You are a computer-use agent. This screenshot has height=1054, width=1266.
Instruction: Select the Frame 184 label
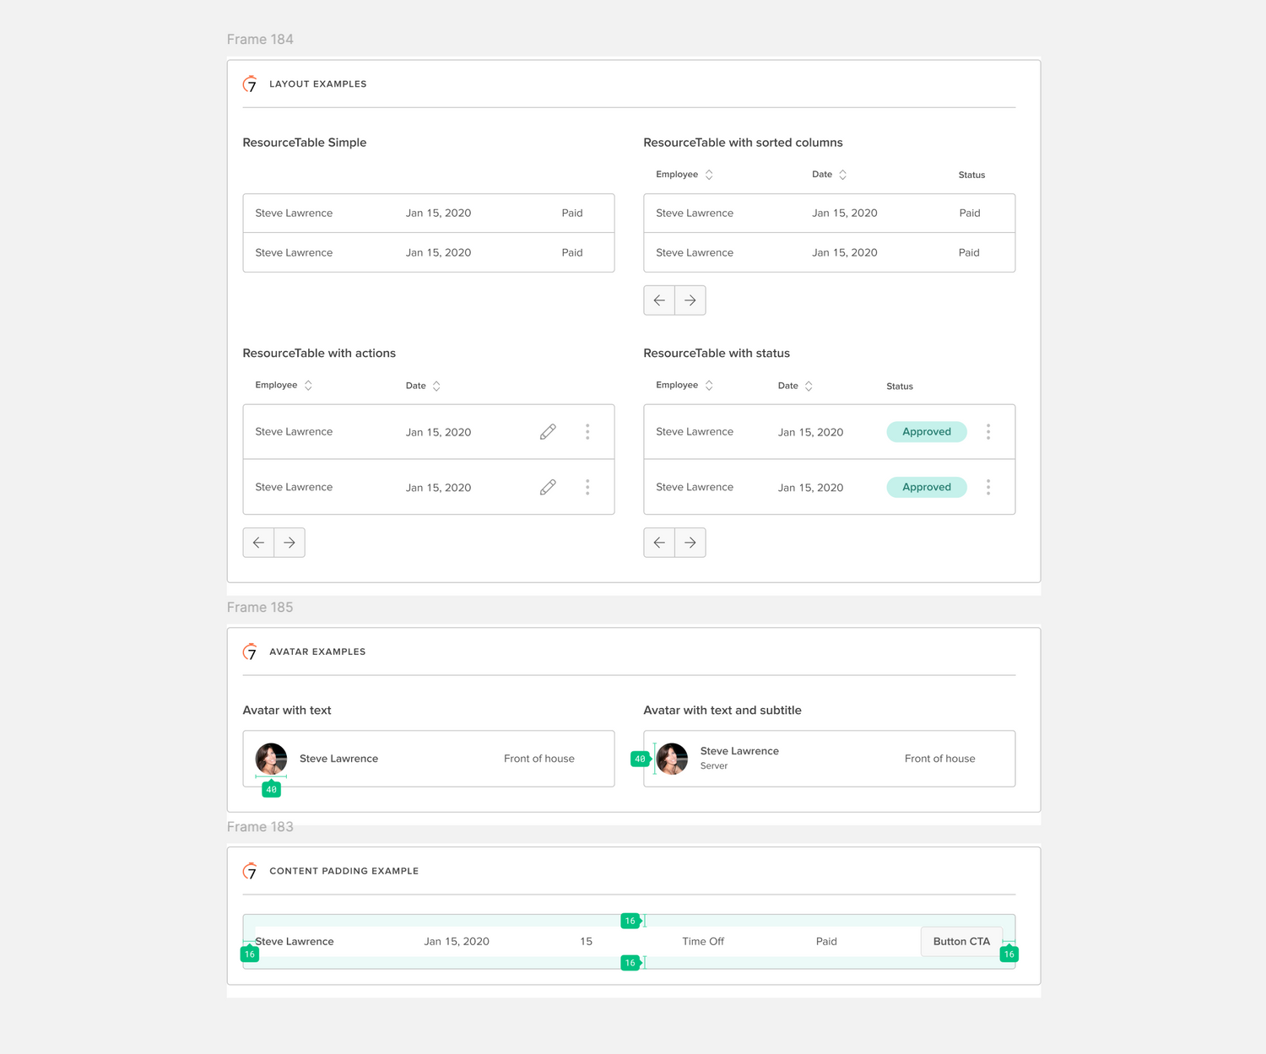(260, 40)
